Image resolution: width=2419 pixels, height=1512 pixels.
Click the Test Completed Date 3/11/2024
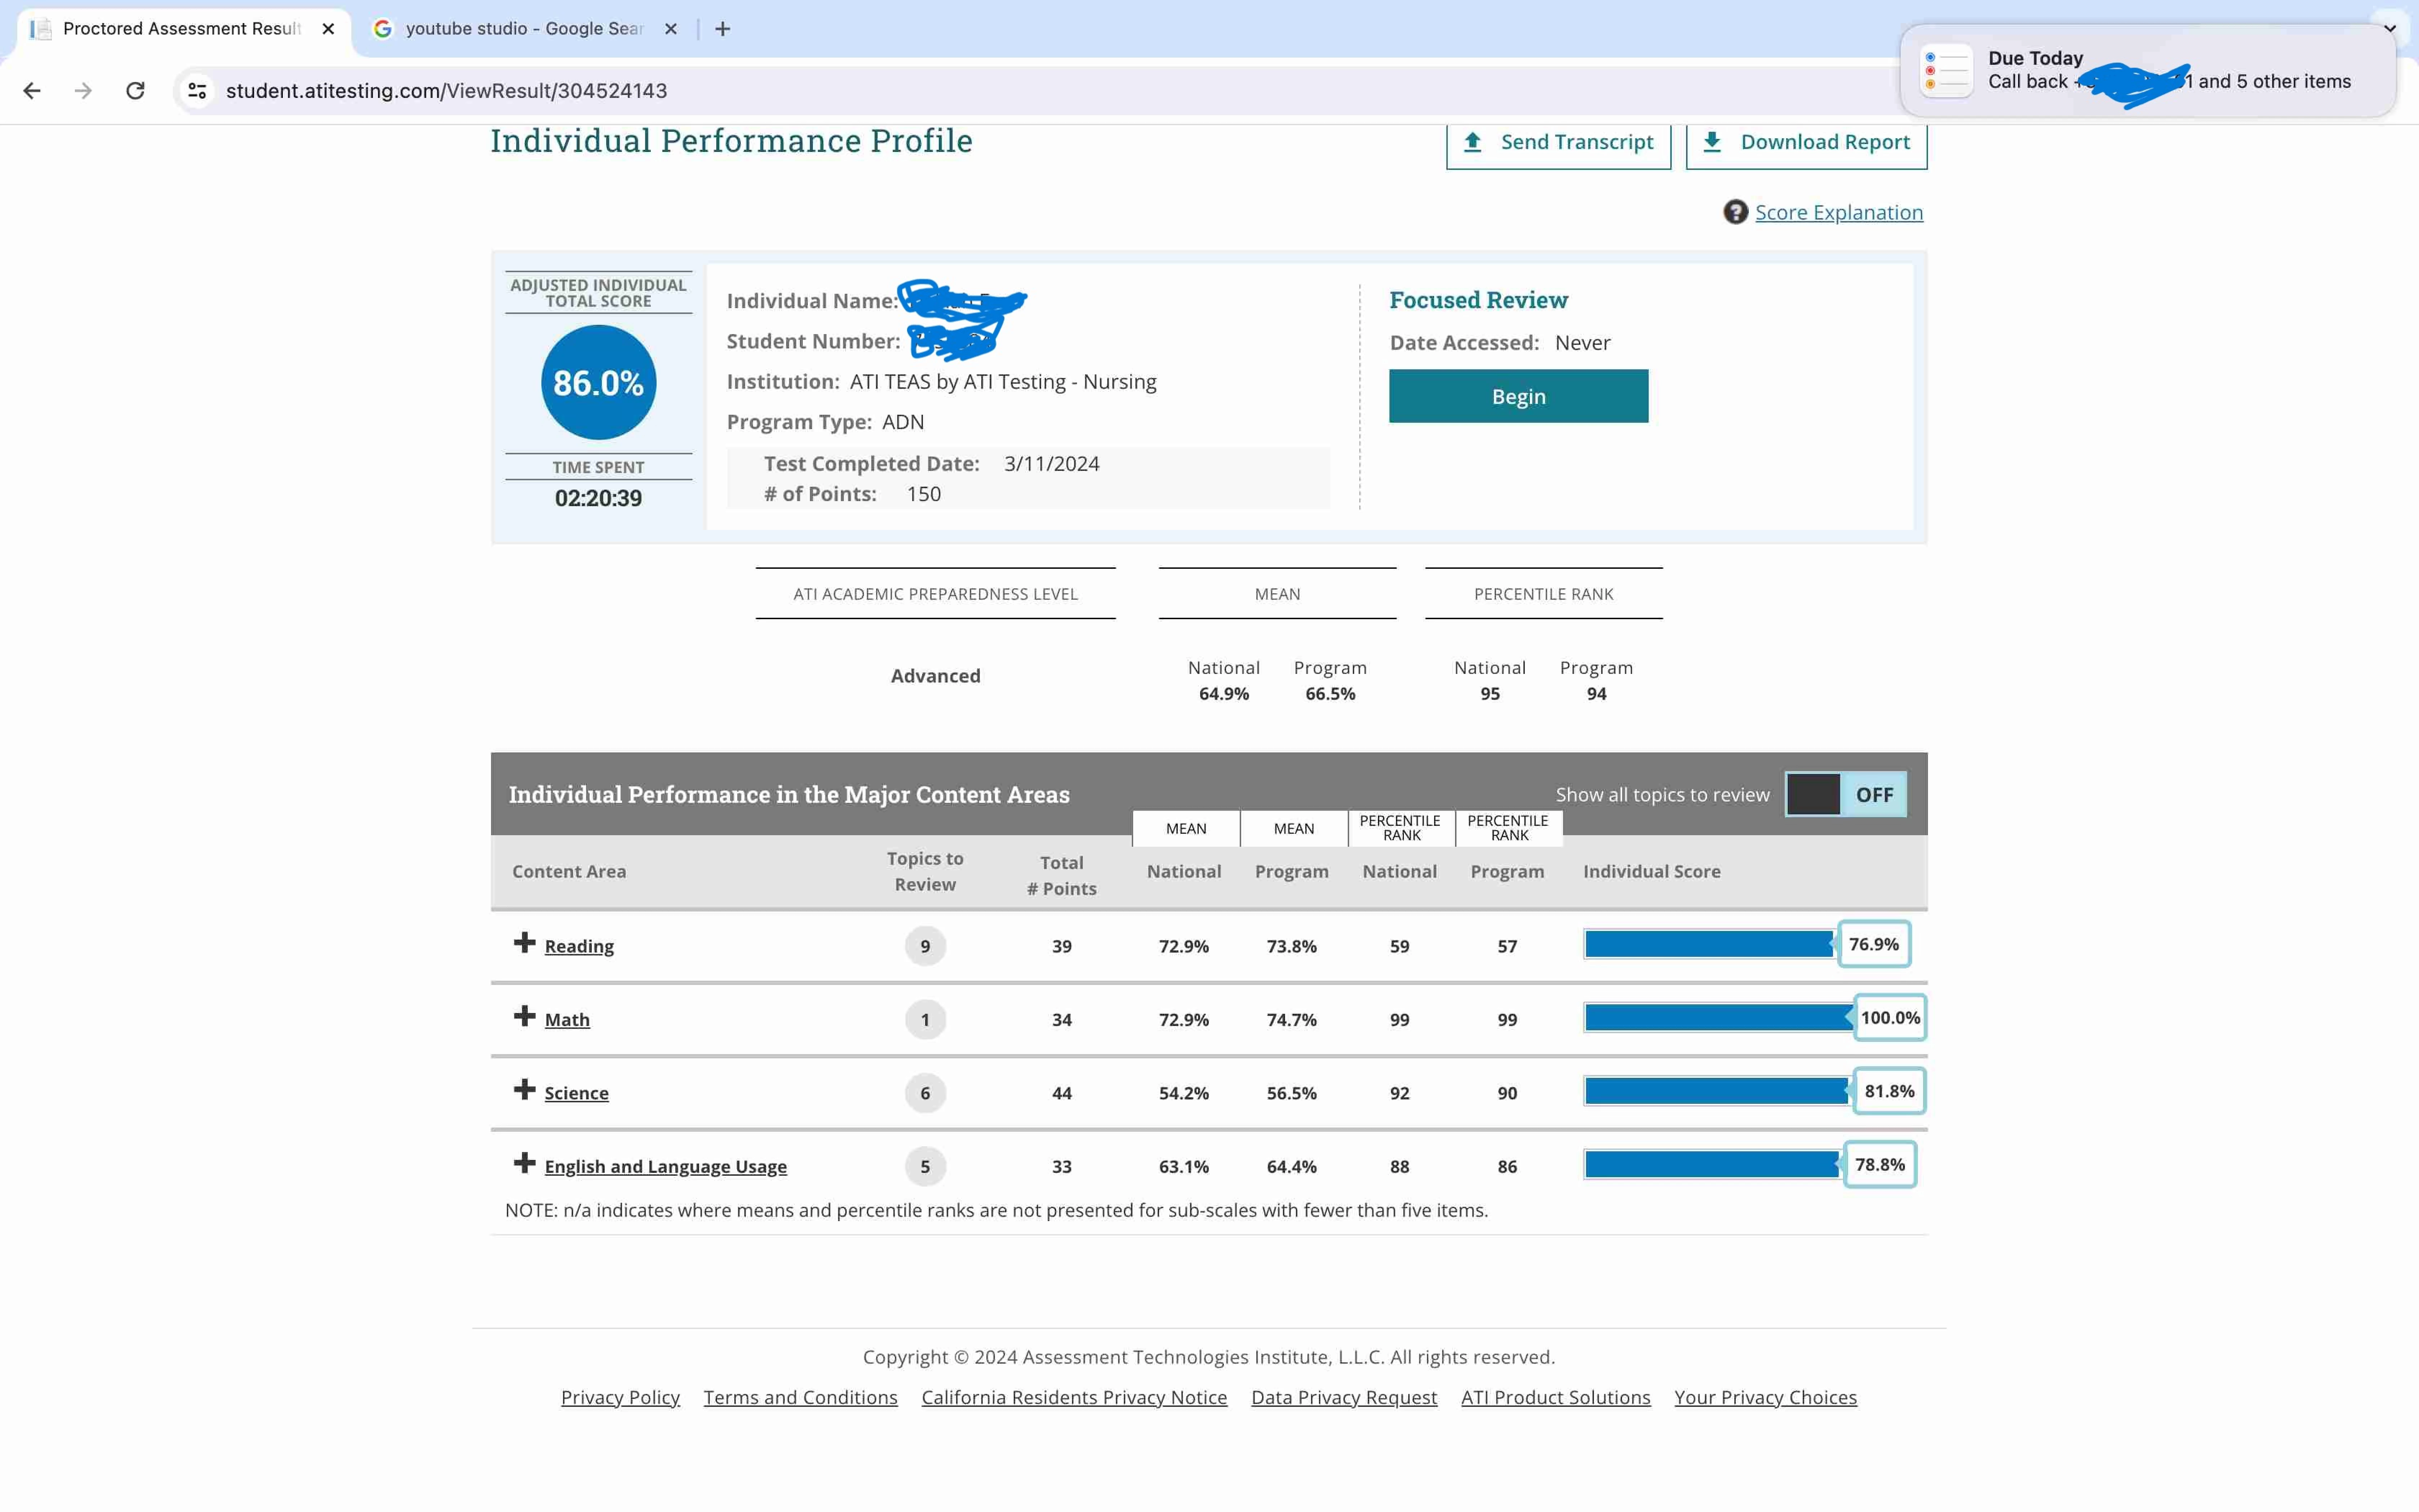point(1051,464)
